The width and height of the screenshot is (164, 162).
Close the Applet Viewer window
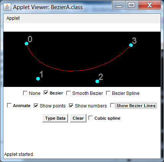pos(149,5)
